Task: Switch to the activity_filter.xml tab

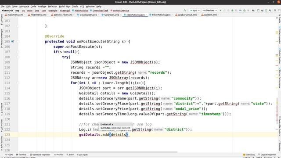Action: pos(62,15)
